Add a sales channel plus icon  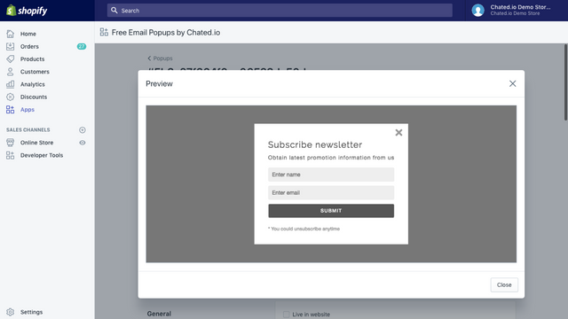point(83,130)
